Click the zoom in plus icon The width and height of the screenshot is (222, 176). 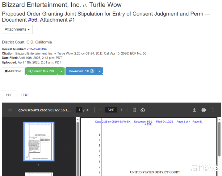(x=122, y=110)
